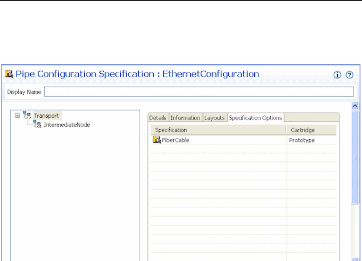Click the FiberCable specification icon
Image resolution: width=362 pixels, height=261 pixels.
point(157,140)
